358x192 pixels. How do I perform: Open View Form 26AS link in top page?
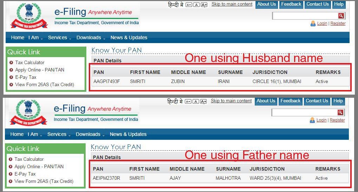45,84
